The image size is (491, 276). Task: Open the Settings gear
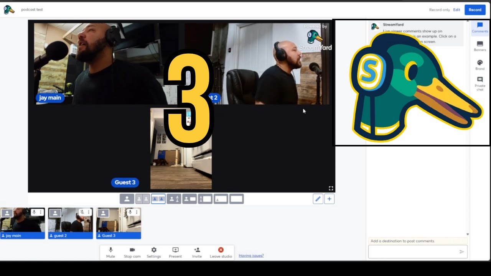tap(154, 253)
